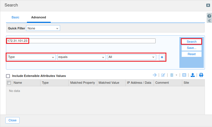Expand the delete options arrow
This screenshot has height=127, width=212.
point(176,75)
